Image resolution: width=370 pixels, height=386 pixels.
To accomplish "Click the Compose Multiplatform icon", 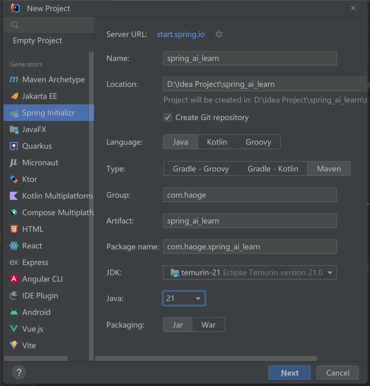I will pos(14,212).
